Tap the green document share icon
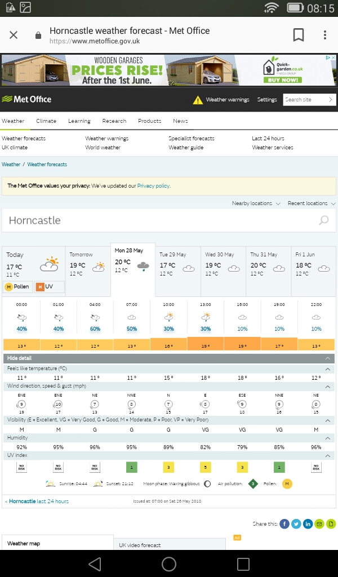 [331, 523]
